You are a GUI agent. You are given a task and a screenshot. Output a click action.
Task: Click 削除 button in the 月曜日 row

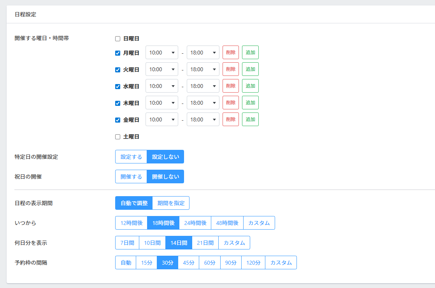pos(230,53)
